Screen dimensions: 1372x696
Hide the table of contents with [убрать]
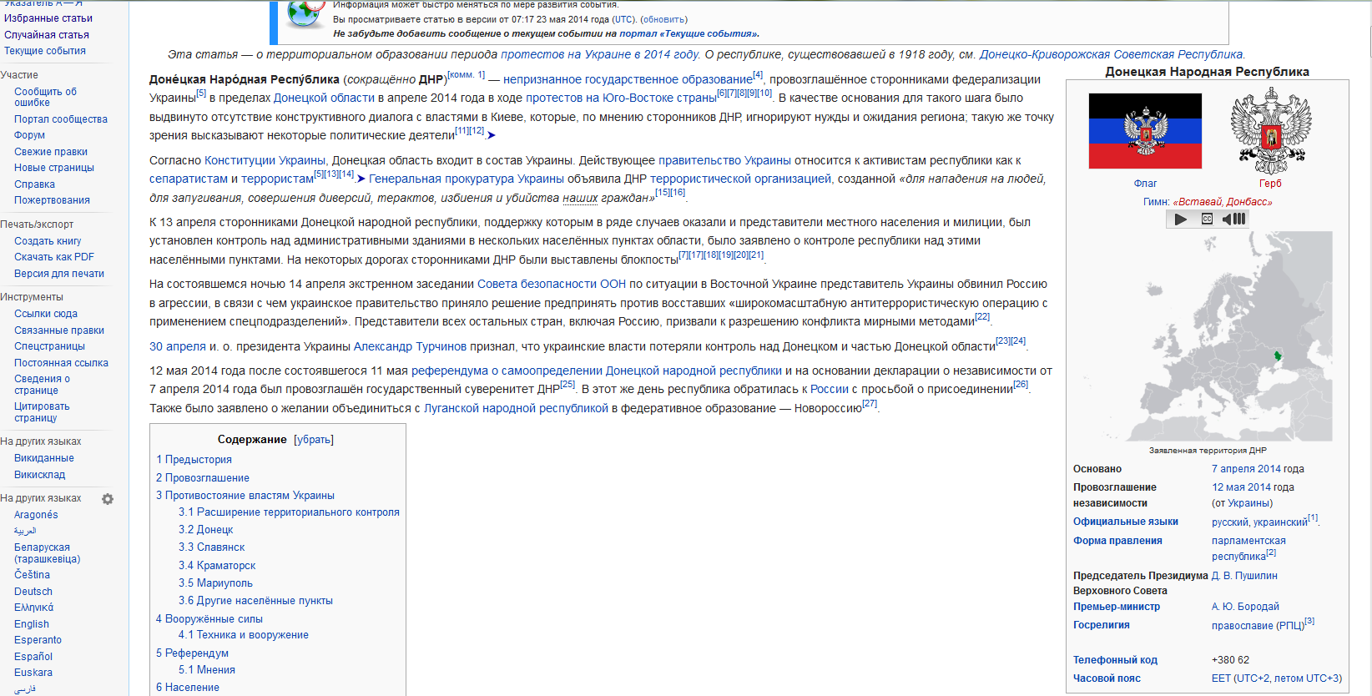[x=314, y=440]
